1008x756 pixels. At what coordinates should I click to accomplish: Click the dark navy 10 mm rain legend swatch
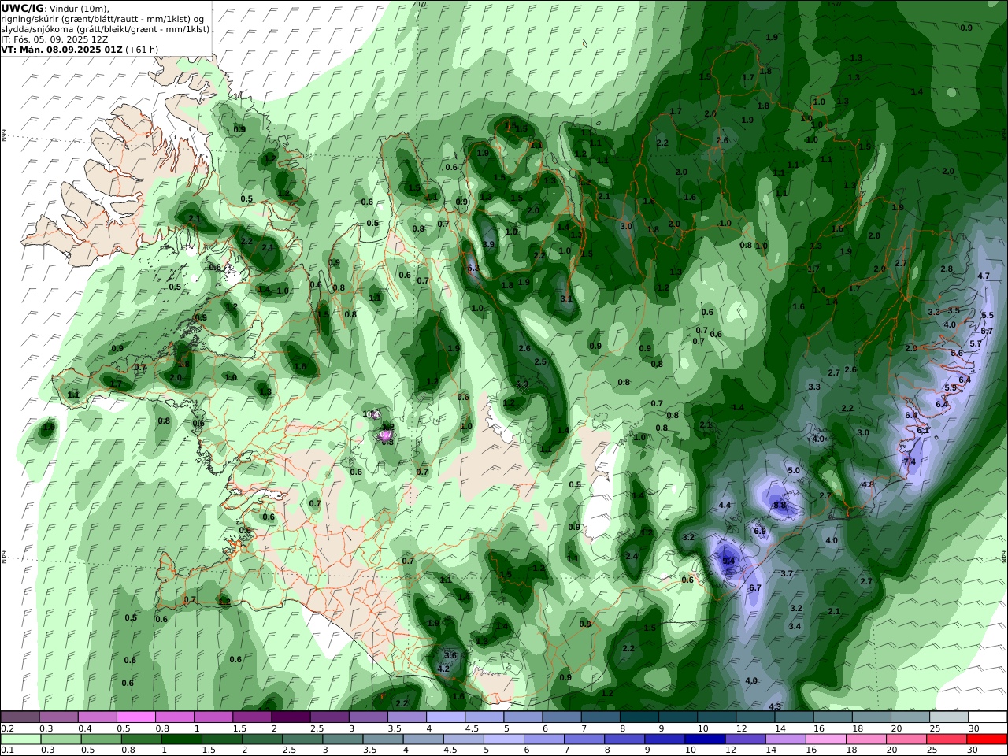(x=704, y=739)
